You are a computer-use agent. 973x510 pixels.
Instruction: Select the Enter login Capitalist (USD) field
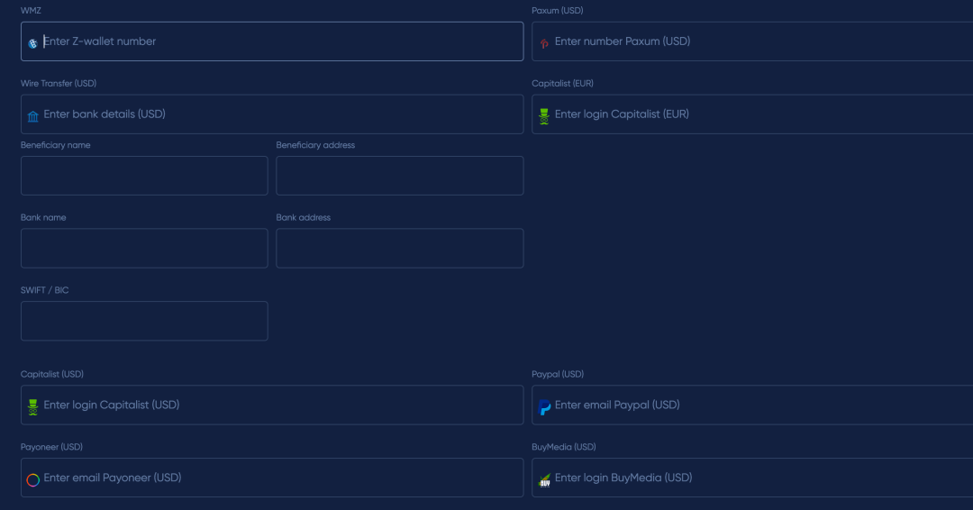tap(279, 405)
